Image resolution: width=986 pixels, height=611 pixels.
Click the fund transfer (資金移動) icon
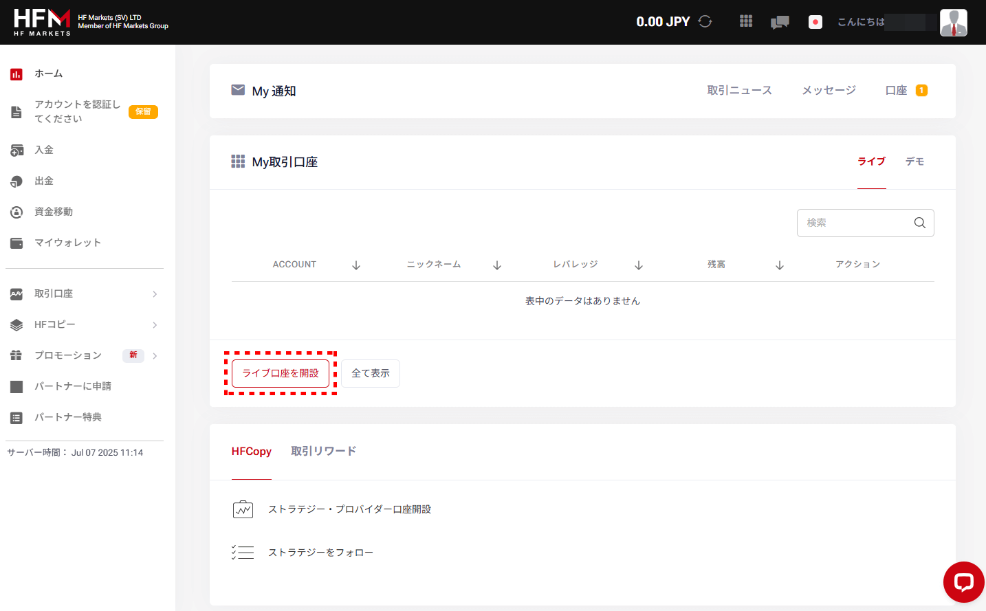(x=17, y=212)
